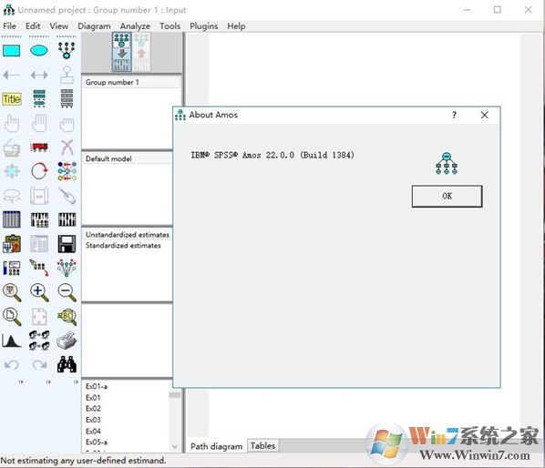Select the erase objects X tool

click(67, 148)
